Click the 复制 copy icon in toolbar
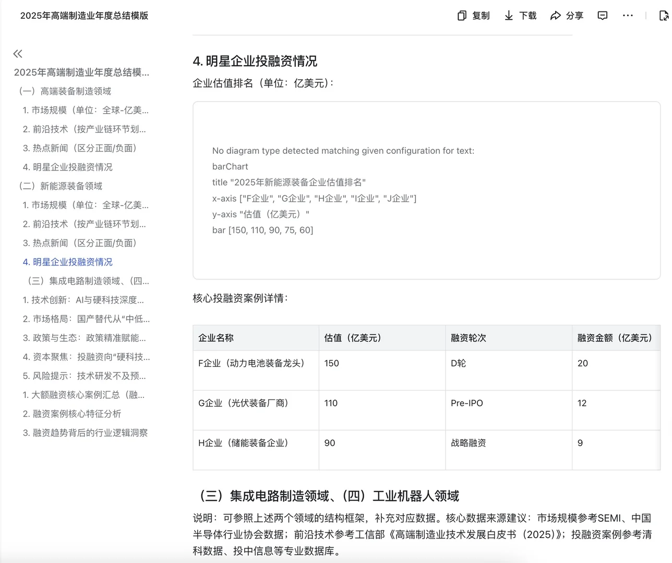 tap(462, 16)
